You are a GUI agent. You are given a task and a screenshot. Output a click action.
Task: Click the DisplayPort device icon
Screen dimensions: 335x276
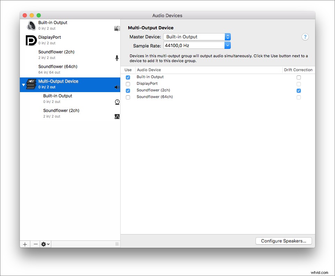point(31,40)
